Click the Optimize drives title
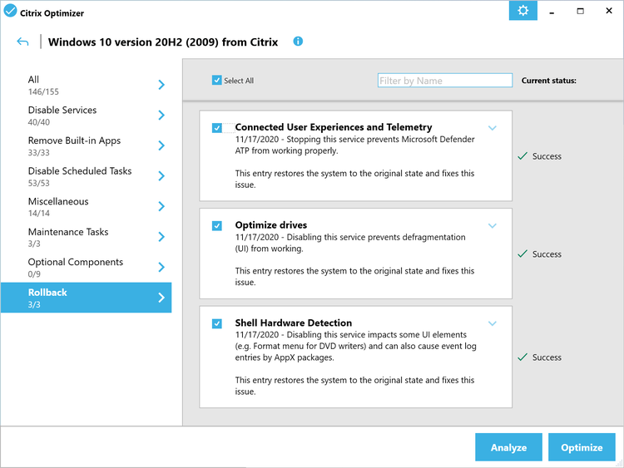The image size is (624, 468). (x=271, y=225)
